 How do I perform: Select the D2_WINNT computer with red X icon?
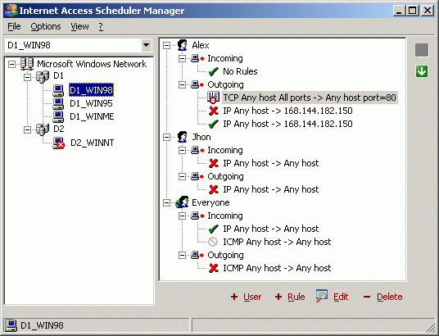coord(84,143)
